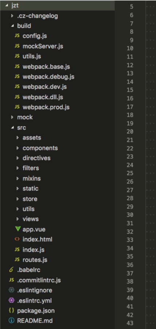Click the grey icon beside .eslintignore
The height and width of the screenshot is (329, 156).
click(12, 290)
